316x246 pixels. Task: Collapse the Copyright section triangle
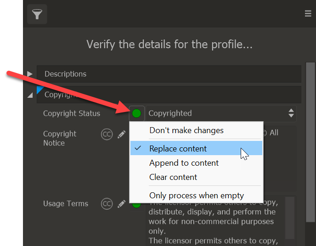30,95
